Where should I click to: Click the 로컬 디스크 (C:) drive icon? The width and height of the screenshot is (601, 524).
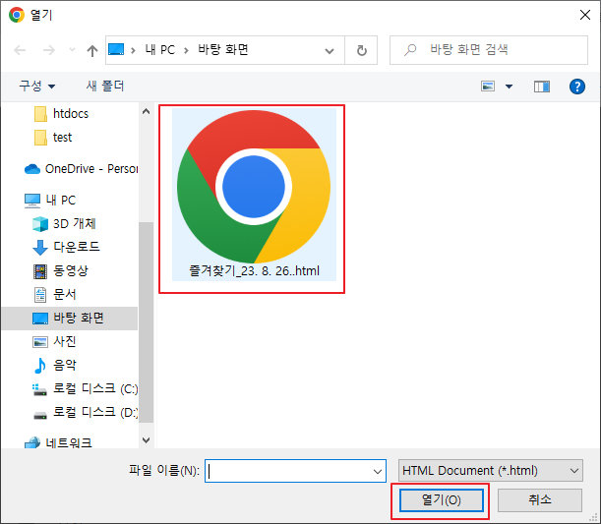coord(39,390)
